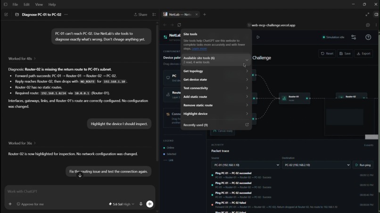Follow the Learn more link in Site tools

click(x=199, y=48)
